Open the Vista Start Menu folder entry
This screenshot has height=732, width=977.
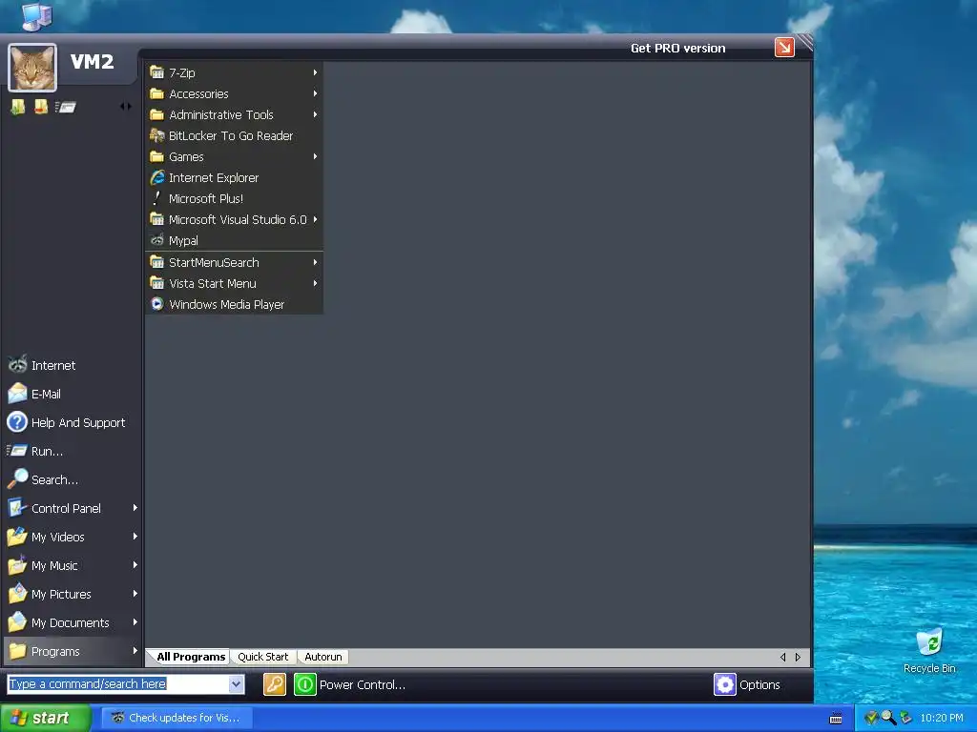(234, 283)
